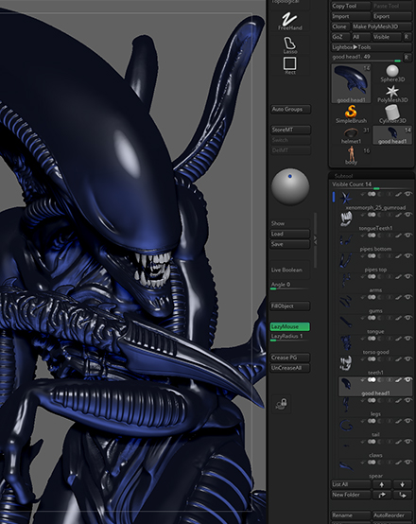Image resolution: width=416 pixels, height=524 pixels.
Task: Hide the tongue subtool
Action: point(408,318)
